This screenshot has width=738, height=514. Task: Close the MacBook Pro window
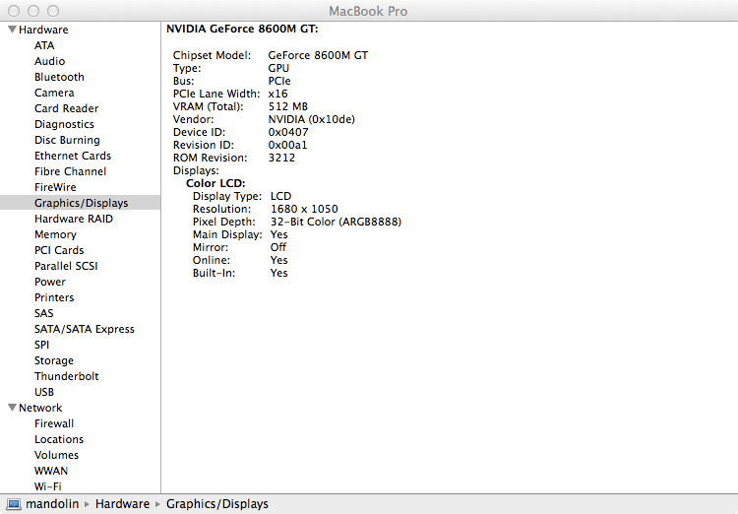14,11
